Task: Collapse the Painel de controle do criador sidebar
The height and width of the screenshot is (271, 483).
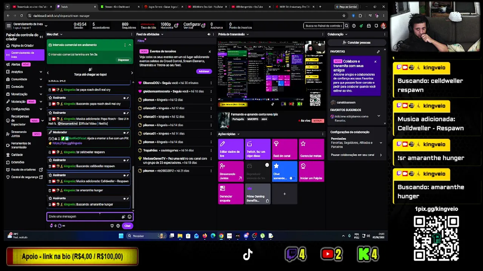Action: [41, 36]
